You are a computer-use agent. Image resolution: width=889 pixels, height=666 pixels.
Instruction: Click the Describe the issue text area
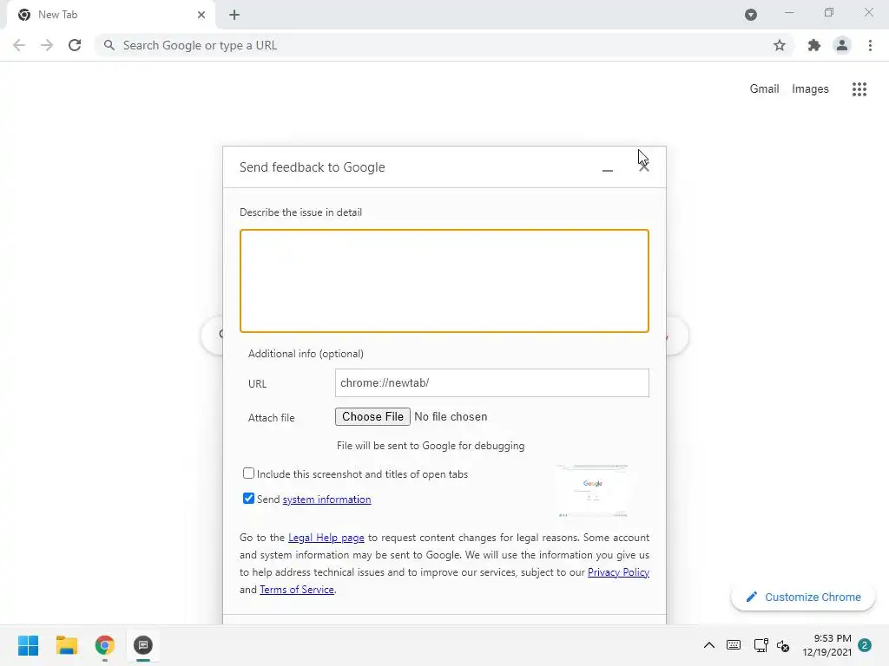coord(444,281)
